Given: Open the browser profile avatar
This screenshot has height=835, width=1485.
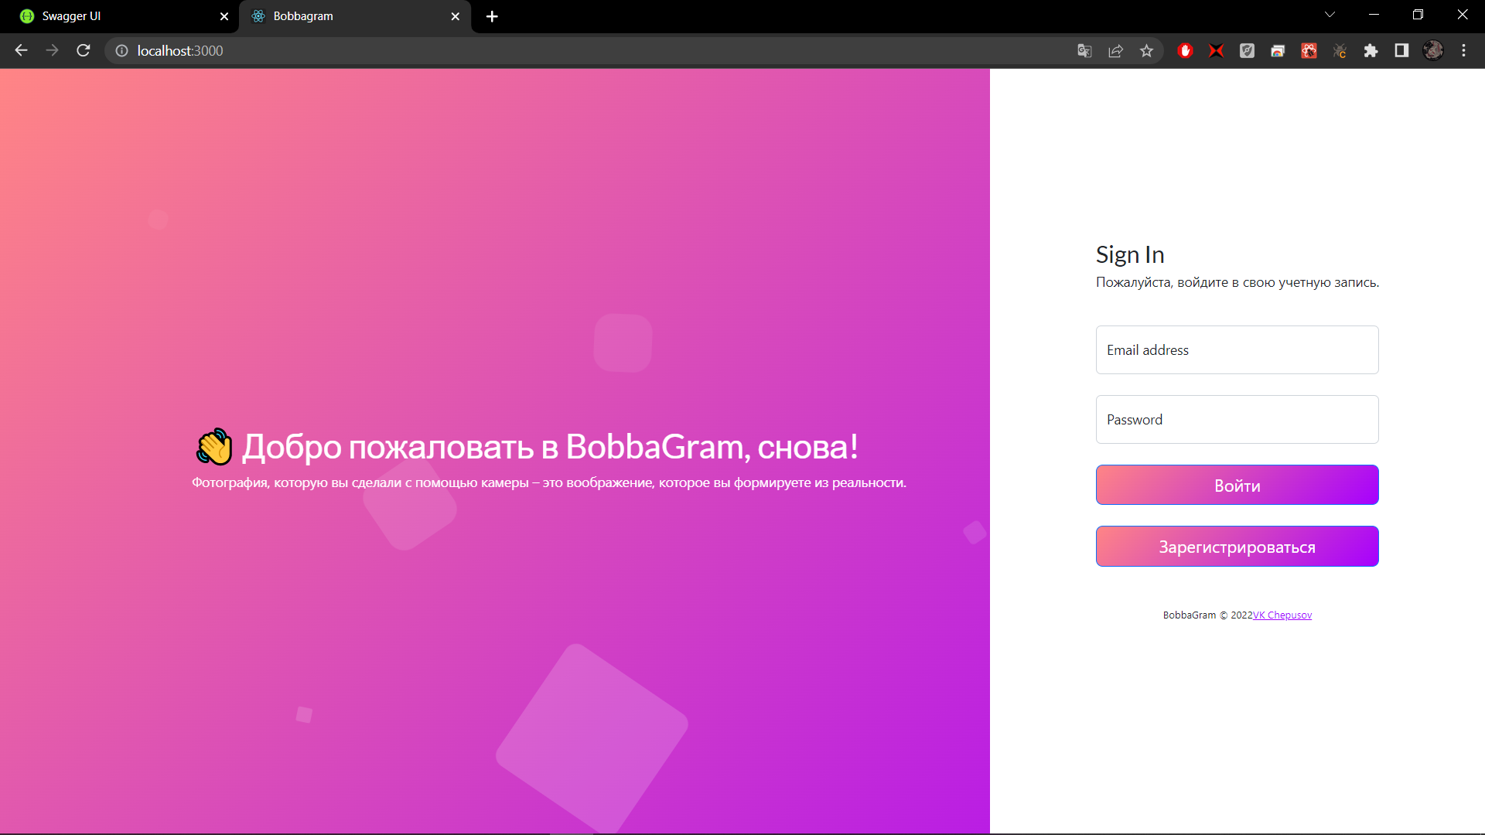Looking at the screenshot, I should (1432, 51).
